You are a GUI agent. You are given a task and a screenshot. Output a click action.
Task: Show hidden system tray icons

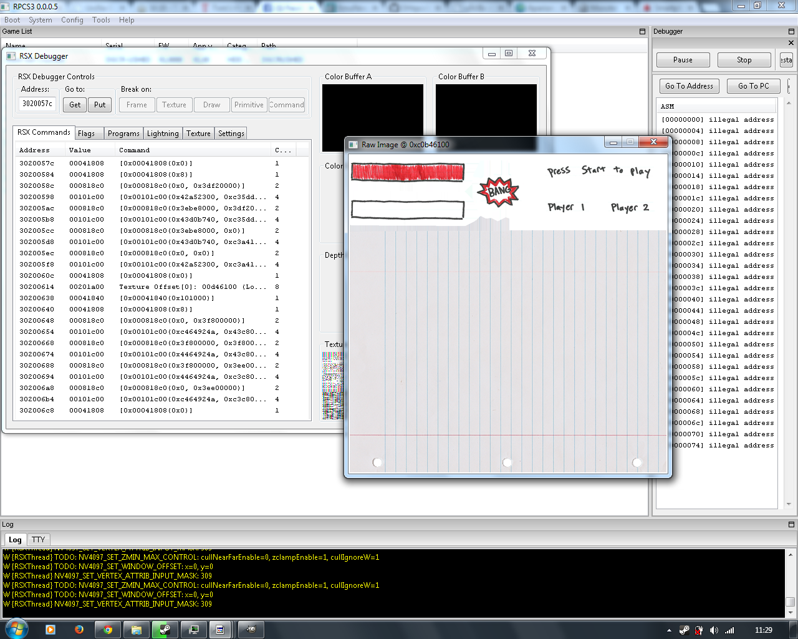click(669, 630)
